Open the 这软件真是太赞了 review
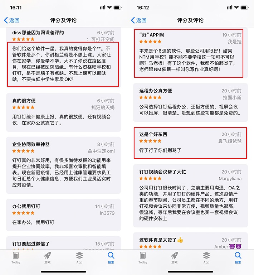 point(190,241)
